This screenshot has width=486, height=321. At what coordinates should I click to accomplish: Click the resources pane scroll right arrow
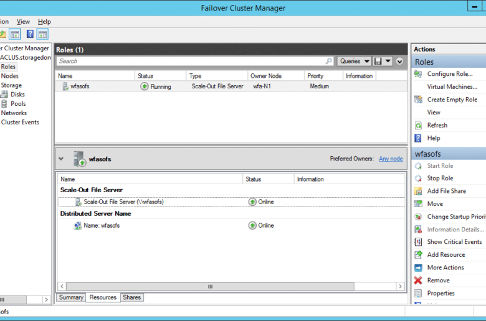(401, 286)
